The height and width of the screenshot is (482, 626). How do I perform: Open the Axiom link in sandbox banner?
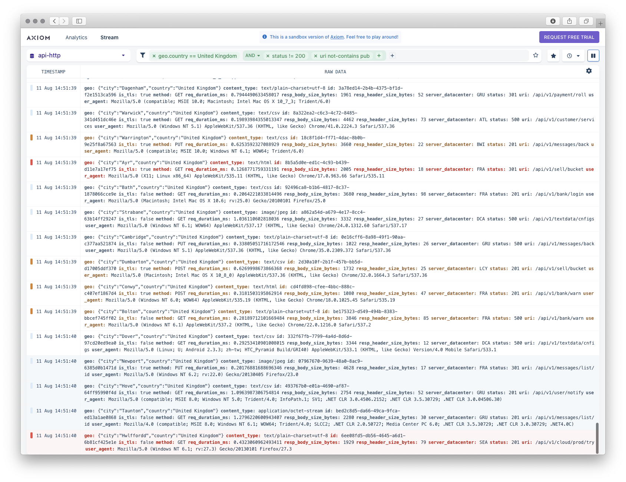(337, 37)
